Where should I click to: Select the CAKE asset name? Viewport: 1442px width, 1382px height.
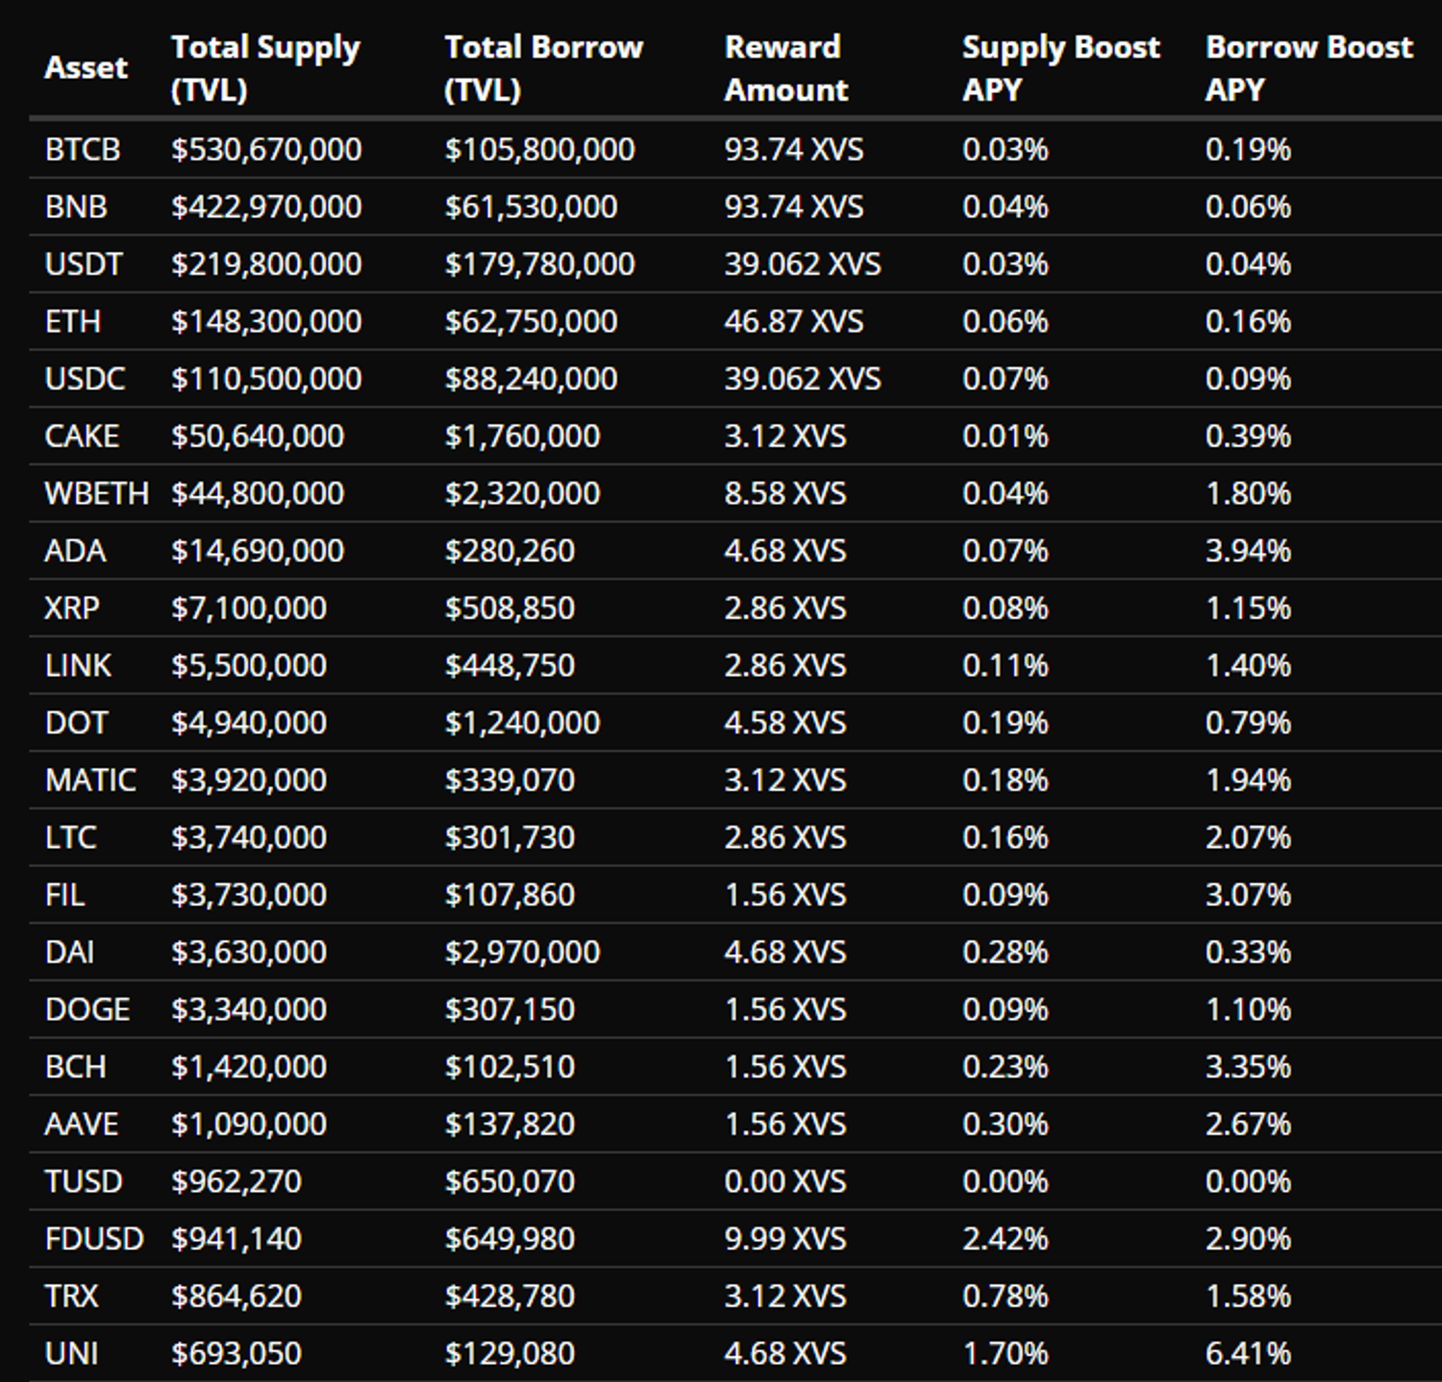82,436
